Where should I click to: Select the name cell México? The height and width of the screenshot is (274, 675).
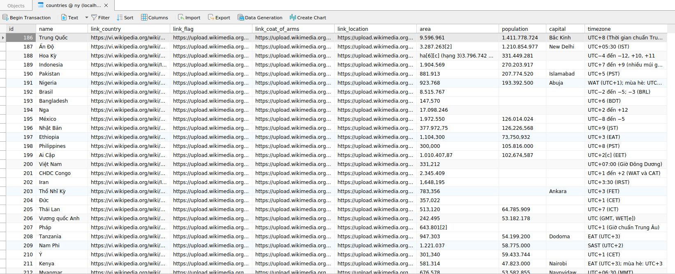62,119
